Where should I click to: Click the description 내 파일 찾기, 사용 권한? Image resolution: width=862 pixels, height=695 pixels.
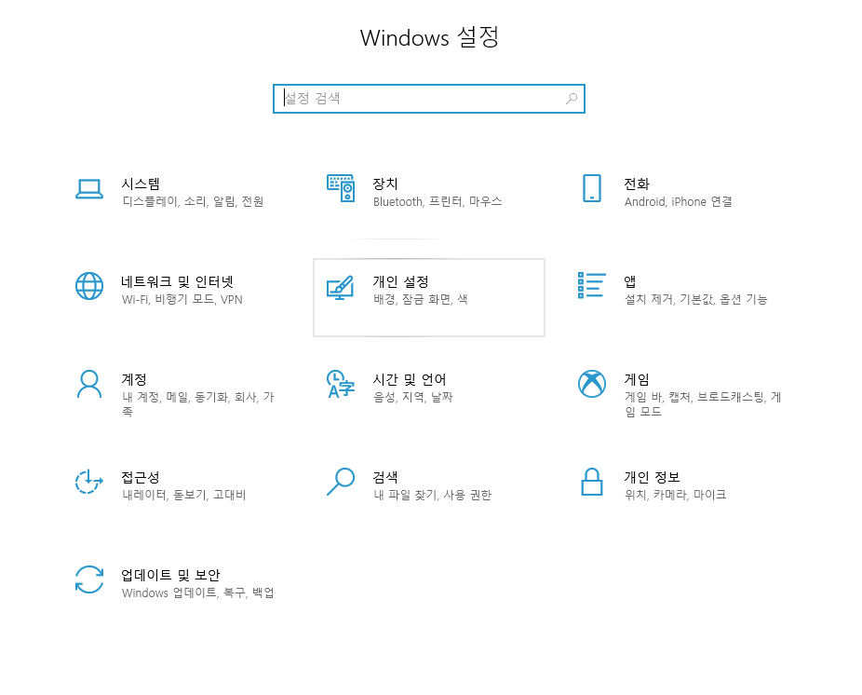(x=433, y=495)
